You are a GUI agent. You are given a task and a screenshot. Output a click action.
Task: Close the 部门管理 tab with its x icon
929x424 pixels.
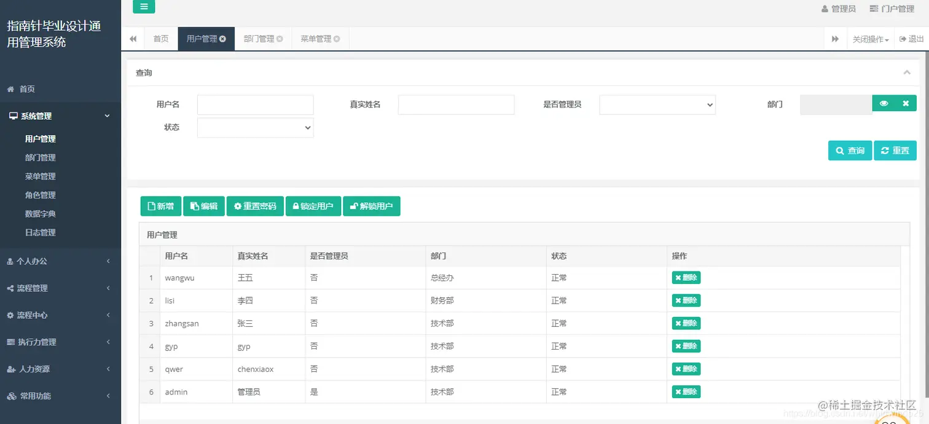point(280,39)
